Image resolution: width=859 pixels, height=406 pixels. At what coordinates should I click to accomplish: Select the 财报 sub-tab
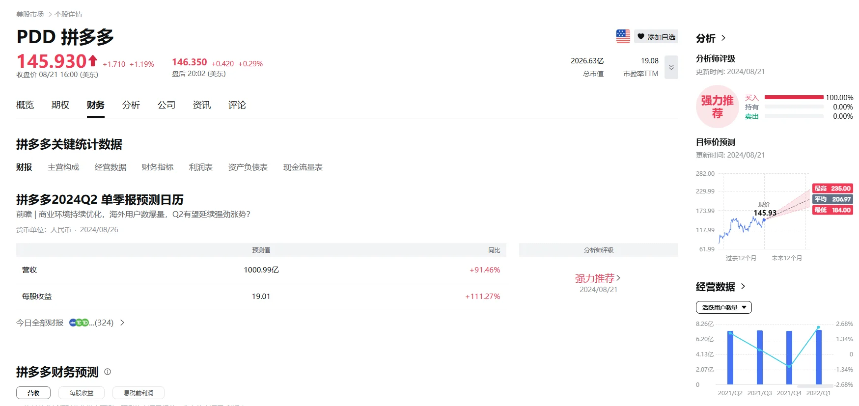[x=24, y=167]
